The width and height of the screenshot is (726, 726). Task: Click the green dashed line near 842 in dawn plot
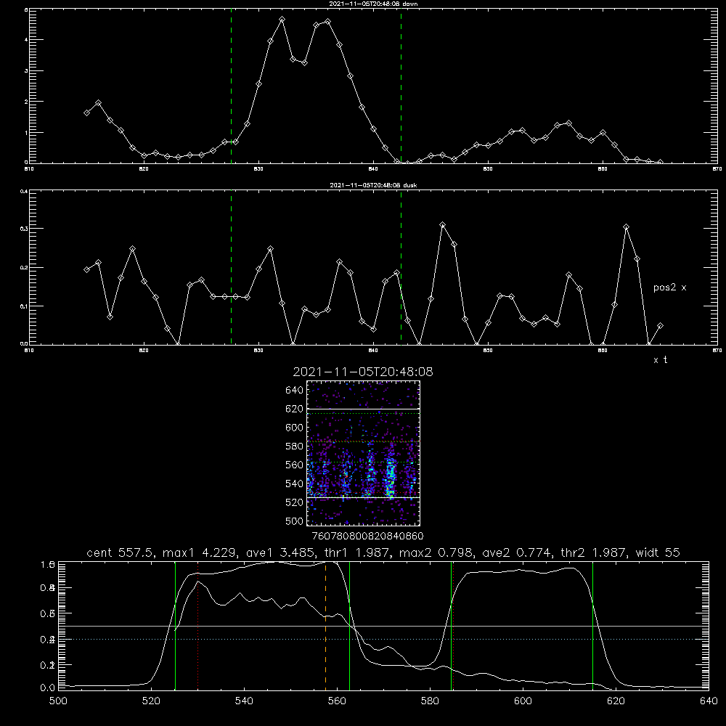tap(401, 86)
